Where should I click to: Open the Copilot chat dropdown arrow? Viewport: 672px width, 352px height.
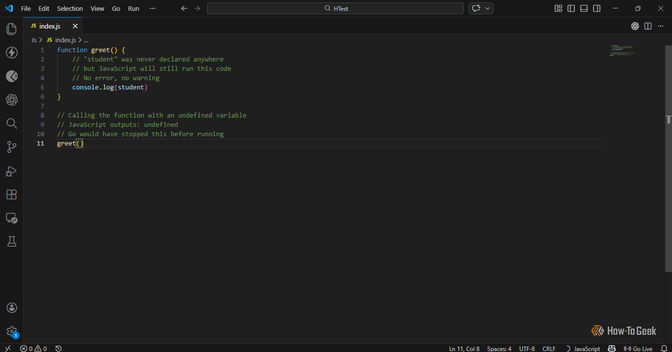tap(488, 8)
